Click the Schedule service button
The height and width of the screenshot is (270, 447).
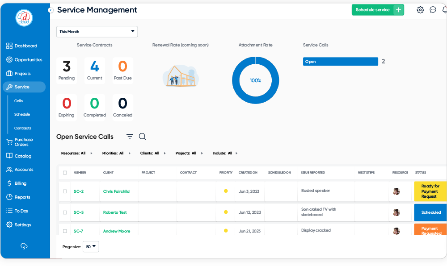(x=378, y=10)
